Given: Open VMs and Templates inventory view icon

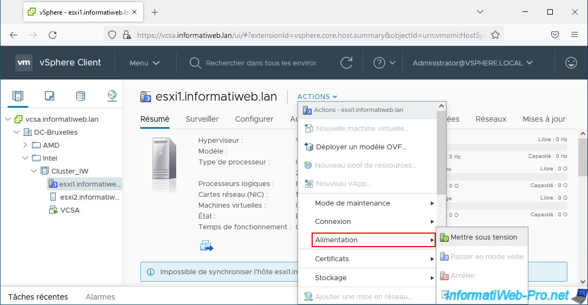Looking at the screenshot, I should [49, 96].
